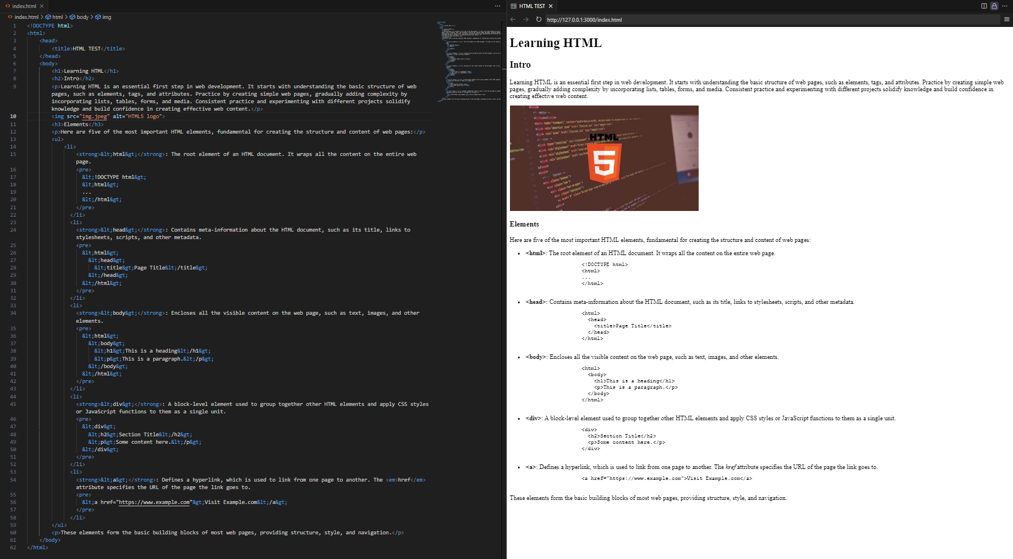Click the bold <a> list item label
This screenshot has height=559, width=1013.
(x=531, y=467)
